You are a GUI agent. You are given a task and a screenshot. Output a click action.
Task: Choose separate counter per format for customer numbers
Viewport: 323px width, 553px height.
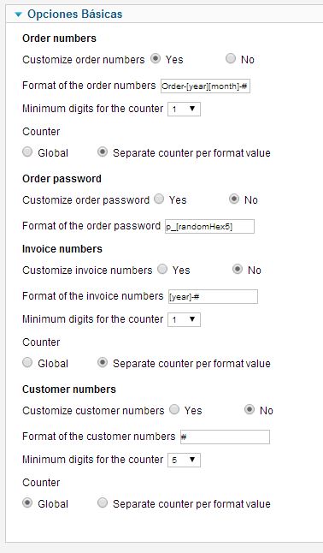103,502
